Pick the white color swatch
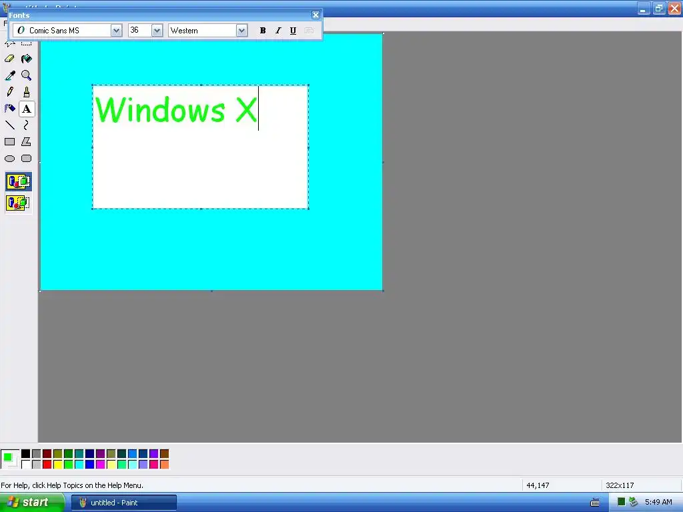This screenshot has height=512, width=683. (x=26, y=465)
